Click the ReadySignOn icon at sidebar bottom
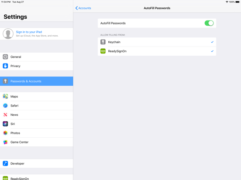This screenshot has width=241, height=180. pos(5,178)
